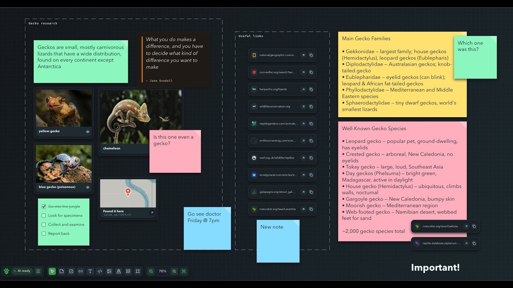The width and height of the screenshot is (513, 288).
Task: Copy the herpsofnc.org/lizards link
Action: tap(311, 89)
